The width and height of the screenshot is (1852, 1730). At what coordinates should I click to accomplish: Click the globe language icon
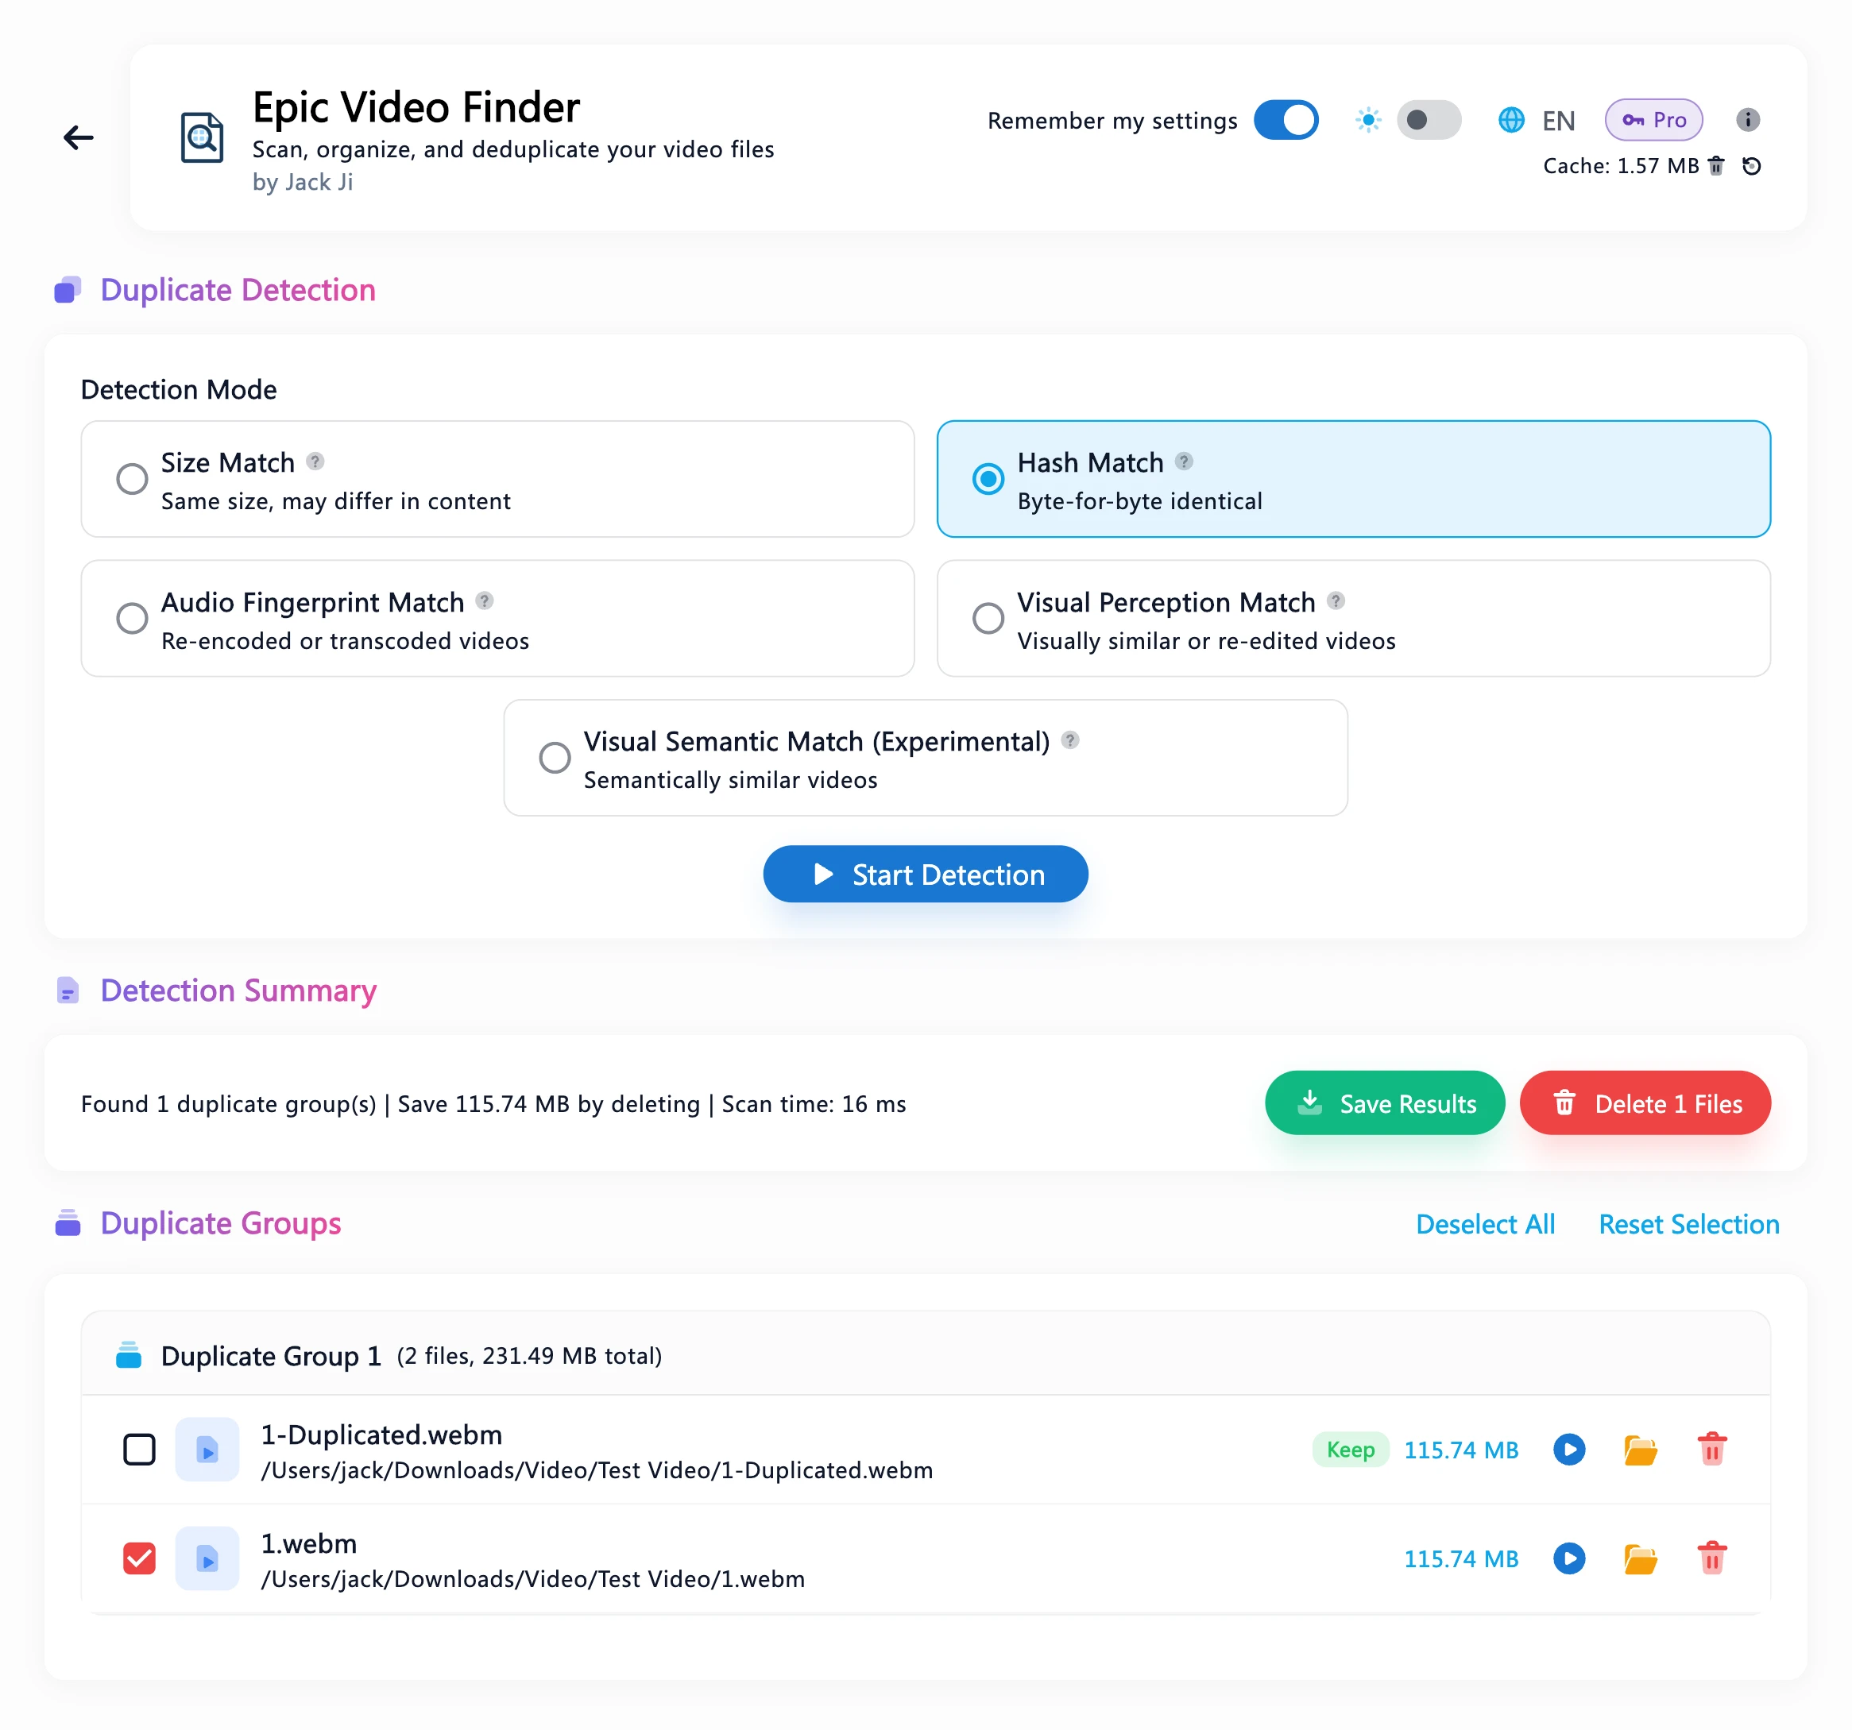[x=1511, y=120]
